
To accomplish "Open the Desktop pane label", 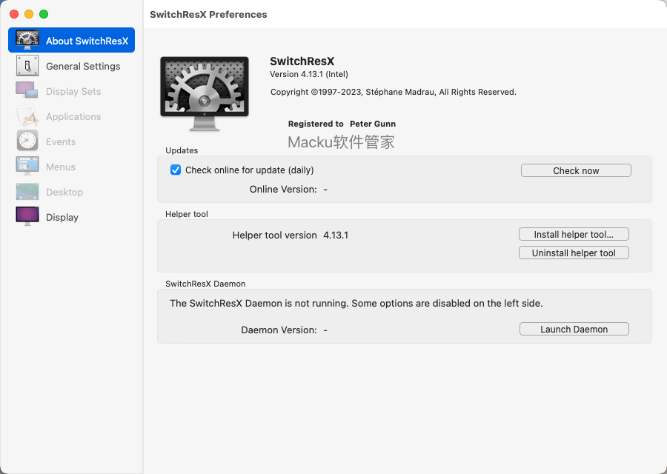I will pos(64,192).
